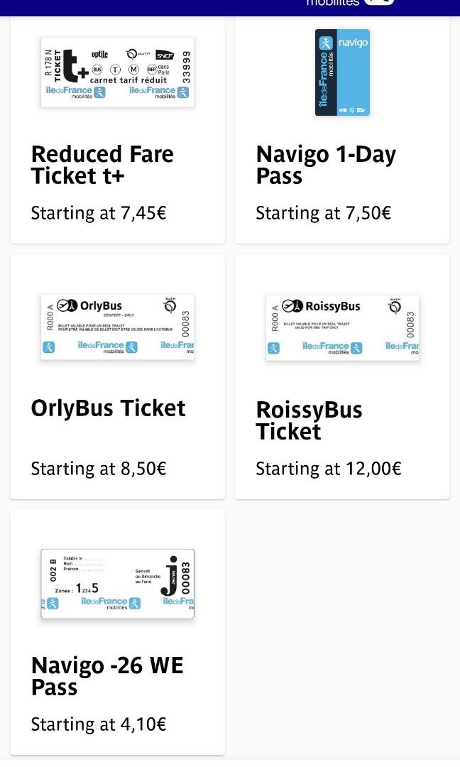This screenshot has height=767, width=460.
Task: Click the 4,10€ Navigo -26 WE price
Action: (x=98, y=724)
